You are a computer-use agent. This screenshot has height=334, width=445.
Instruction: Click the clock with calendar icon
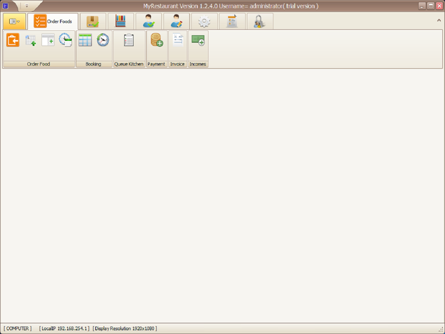(65, 40)
